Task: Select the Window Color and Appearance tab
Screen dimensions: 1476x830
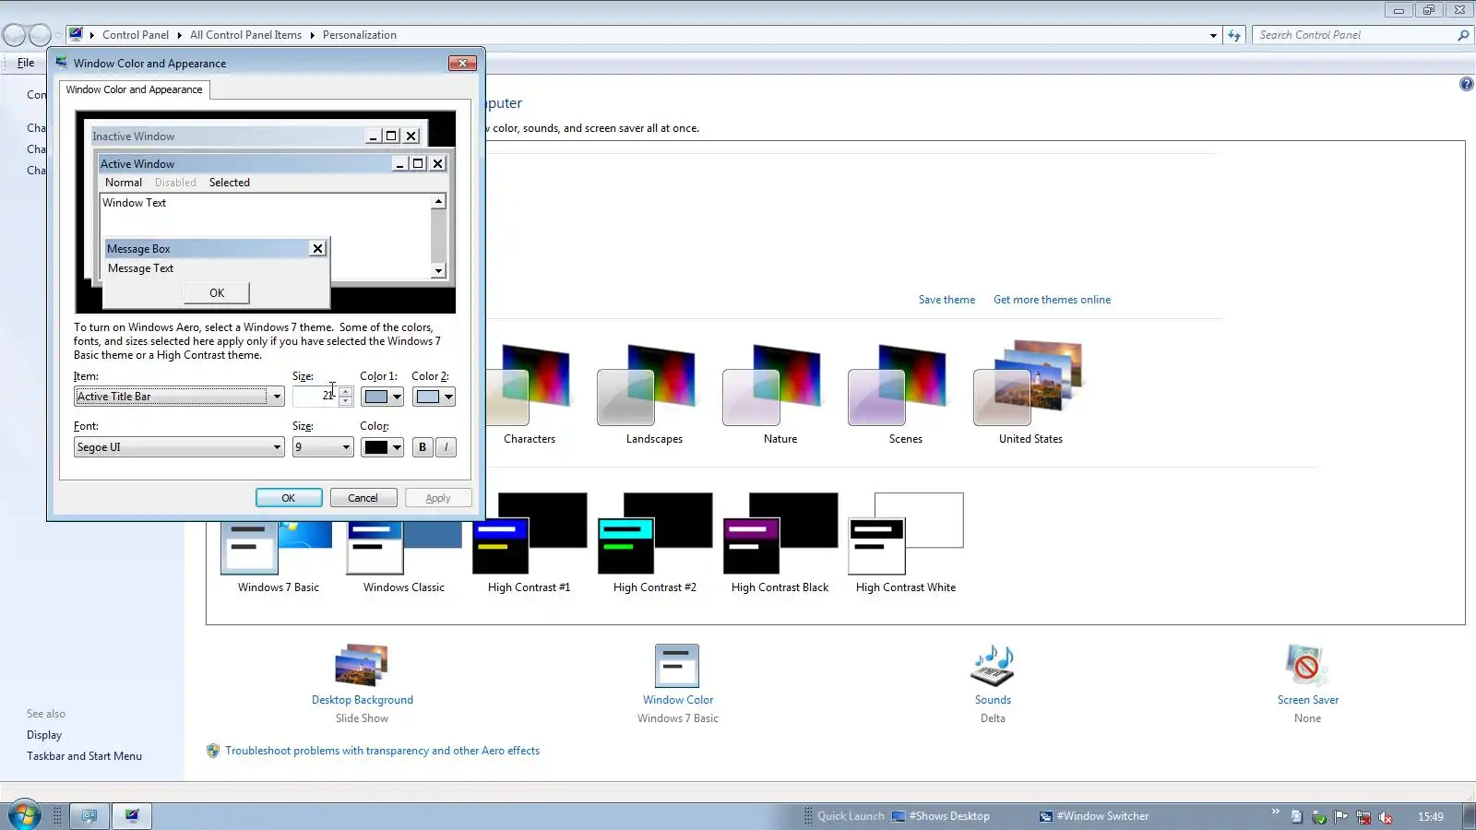Action: pos(134,89)
